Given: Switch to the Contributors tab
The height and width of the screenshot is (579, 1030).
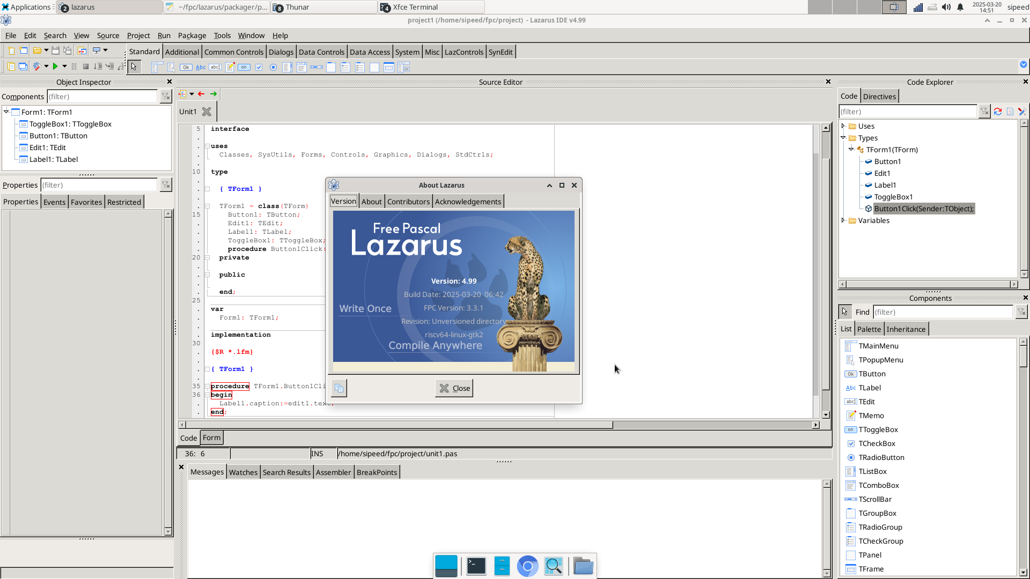Looking at the screenshot, I should [408, 202].
